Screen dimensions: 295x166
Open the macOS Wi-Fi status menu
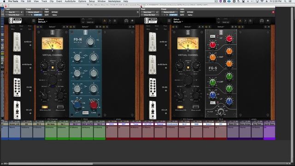pyautogui.click(x=262, y=1)
